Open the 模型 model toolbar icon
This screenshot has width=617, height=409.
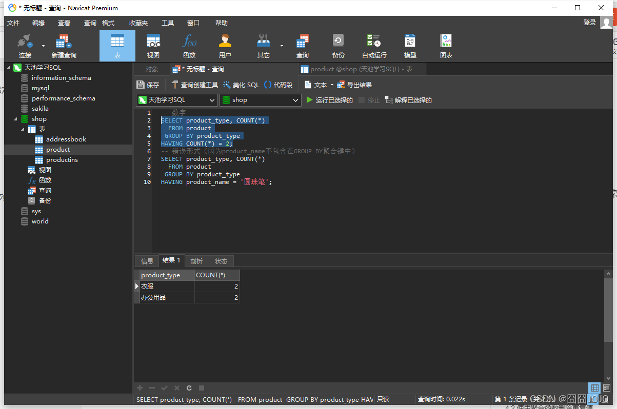point(410,46)
